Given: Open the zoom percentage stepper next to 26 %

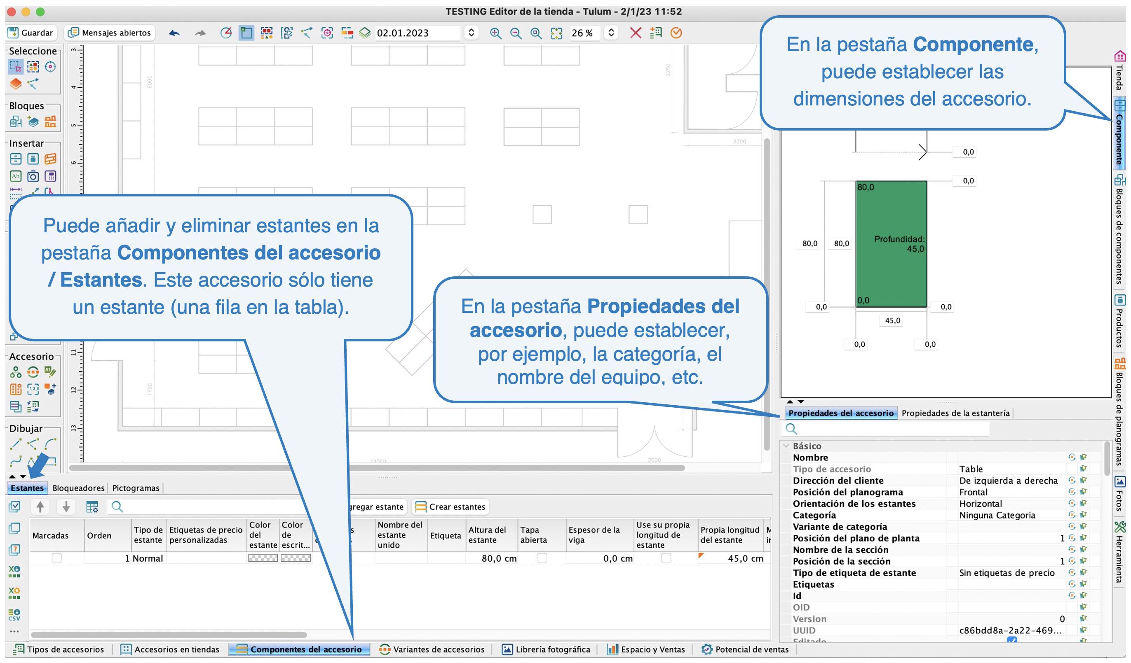Looking at the screenshot, I should [x=611, y=33].
